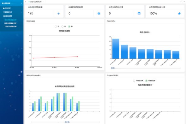Select the 季 radio in the trend chart
The width and height of the screenshot is (186, 124).
click(69, 27)
